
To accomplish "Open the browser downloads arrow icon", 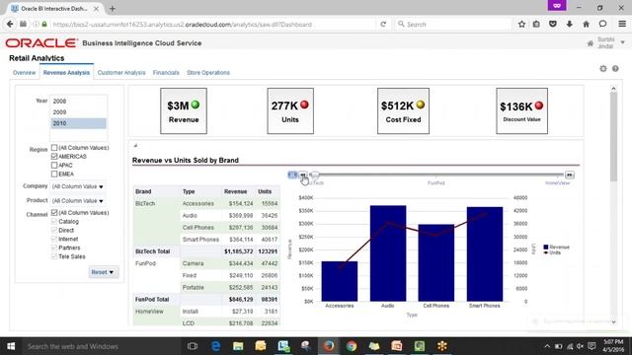I will (x=569, y=24).
